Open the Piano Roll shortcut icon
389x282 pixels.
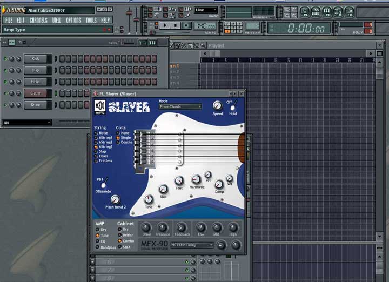[x=327, y=12]
